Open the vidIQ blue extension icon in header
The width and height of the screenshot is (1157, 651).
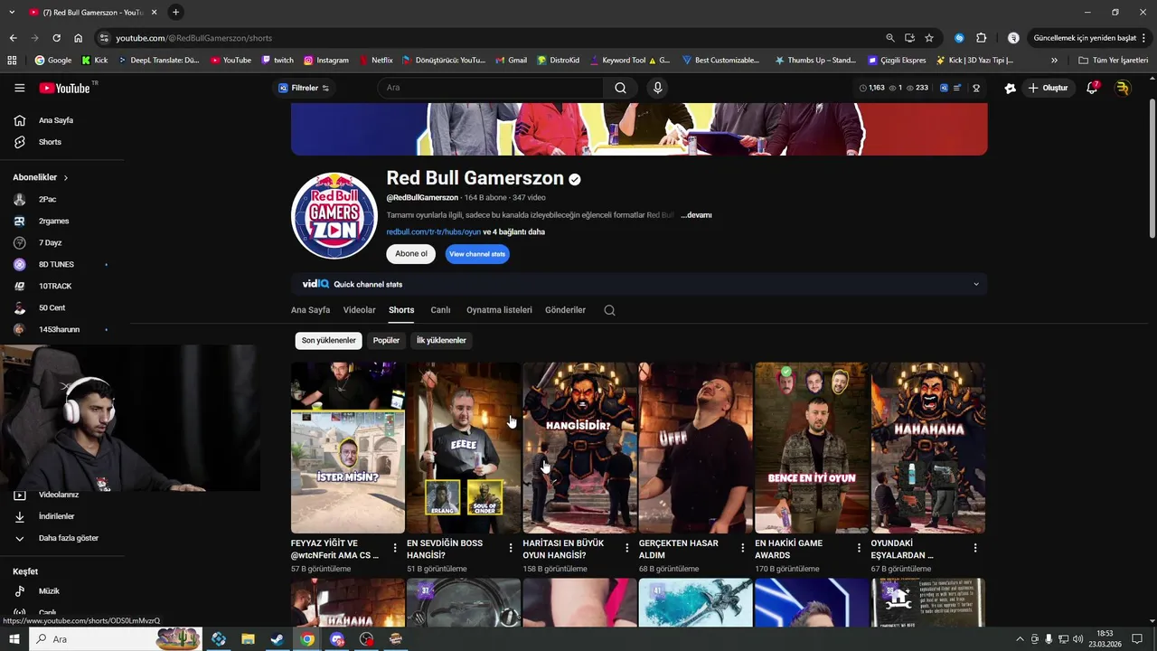(944, 88)
